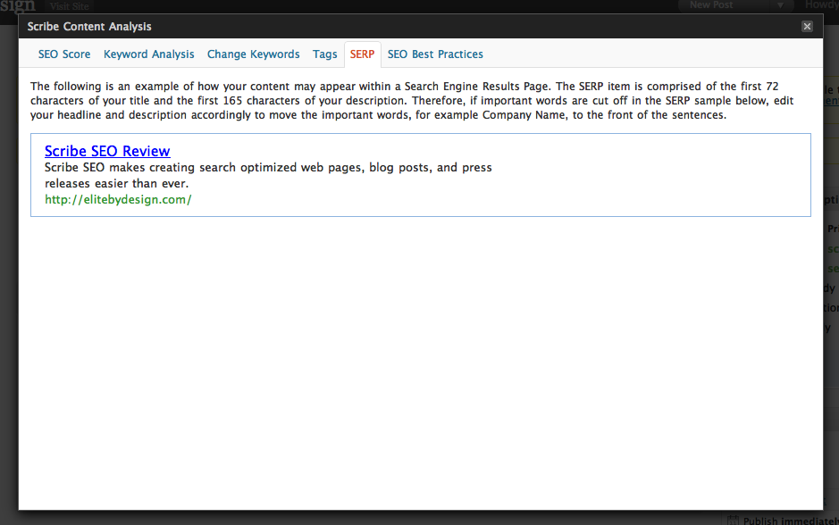Click the SERP tab
This screenshot has width=839, height=525.
pyautogui.click(x=362, y=54)
